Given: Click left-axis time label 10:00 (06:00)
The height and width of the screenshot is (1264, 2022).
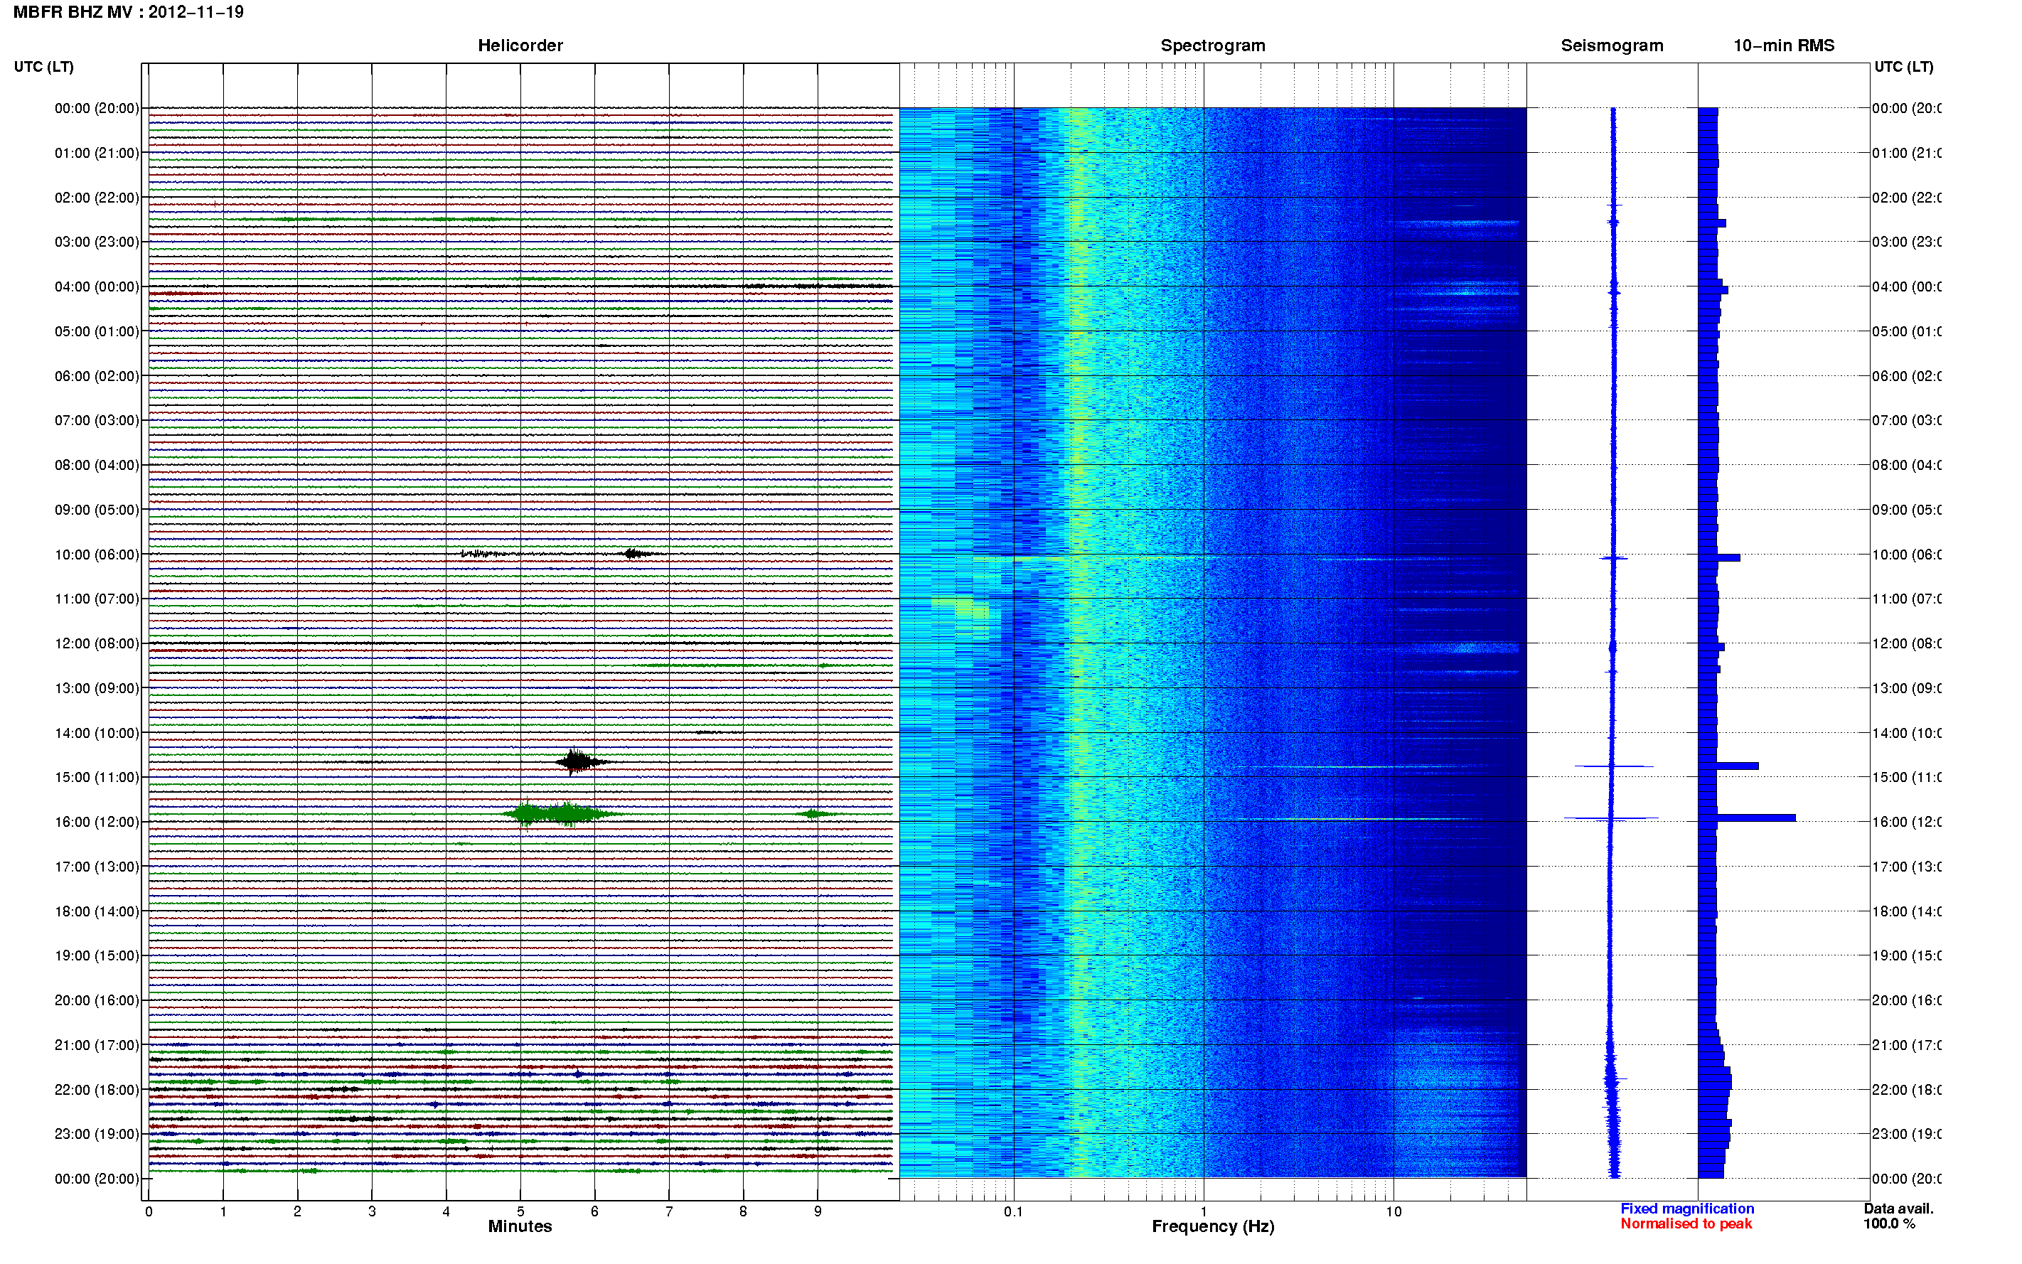Looking at the screenshot, I should tap(97, 555).
